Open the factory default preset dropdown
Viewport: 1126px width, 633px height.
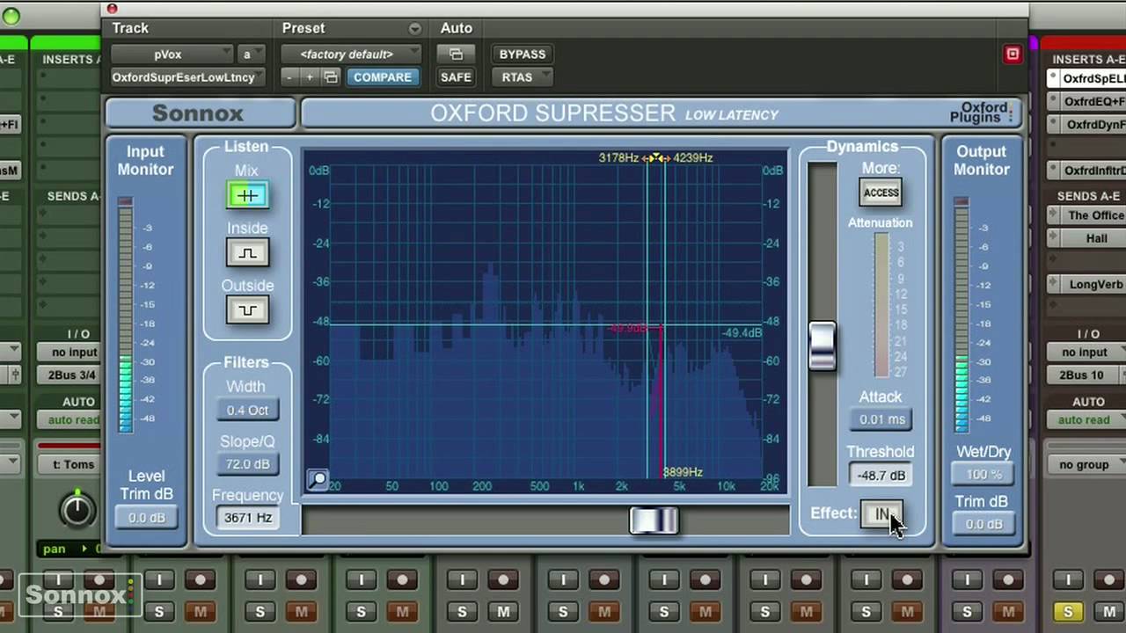click(350, 55)
